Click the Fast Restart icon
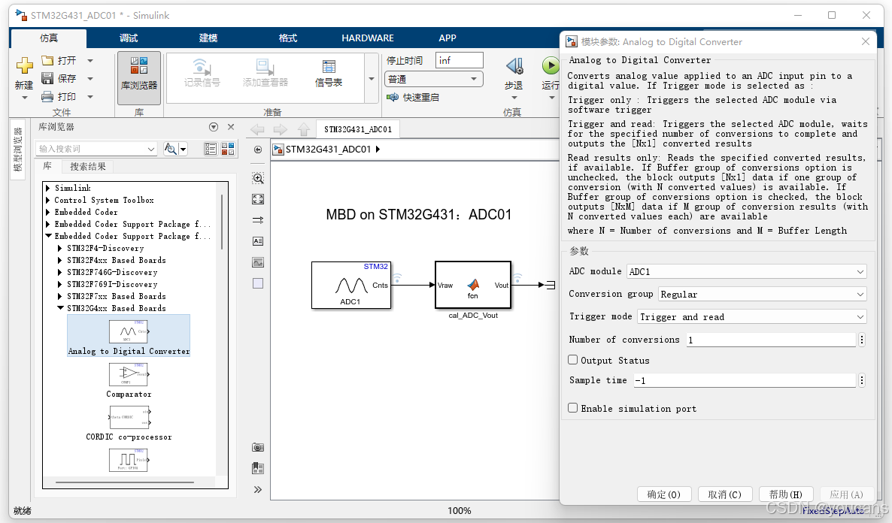 click(x=393, y=97)
